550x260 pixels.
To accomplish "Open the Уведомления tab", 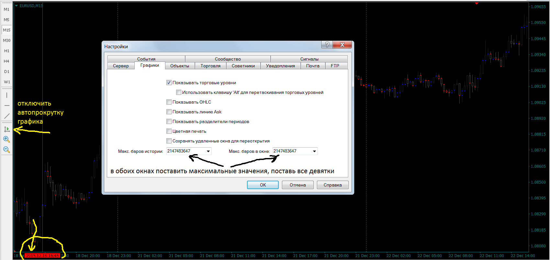I will (280, 66).
